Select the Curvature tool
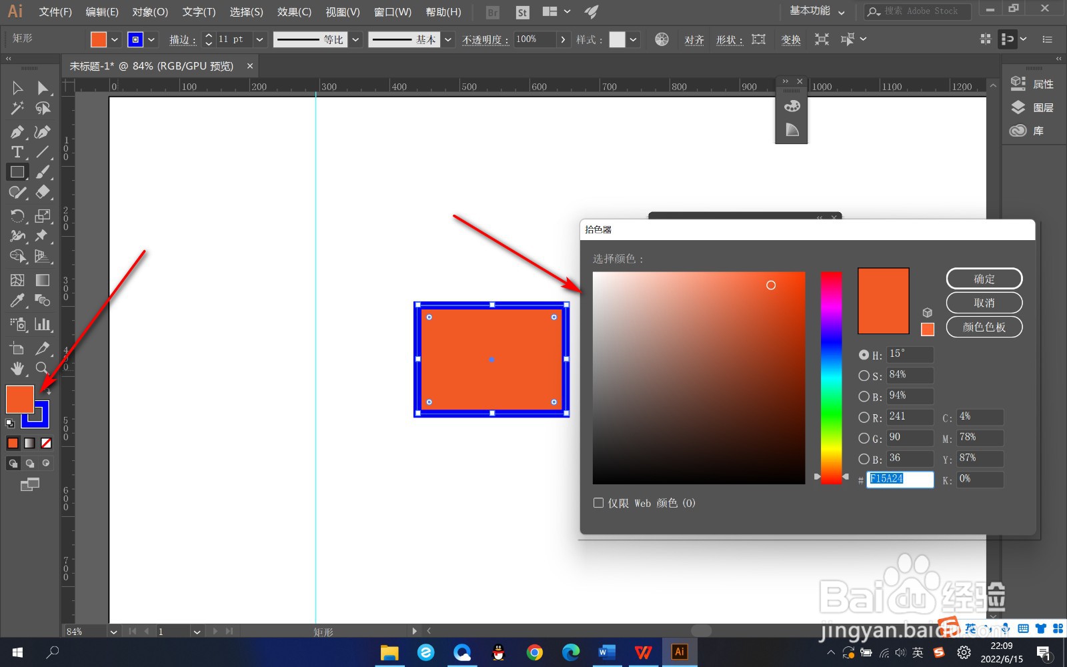The height and width of the screenshot is (667, 1067). (43, 132)
